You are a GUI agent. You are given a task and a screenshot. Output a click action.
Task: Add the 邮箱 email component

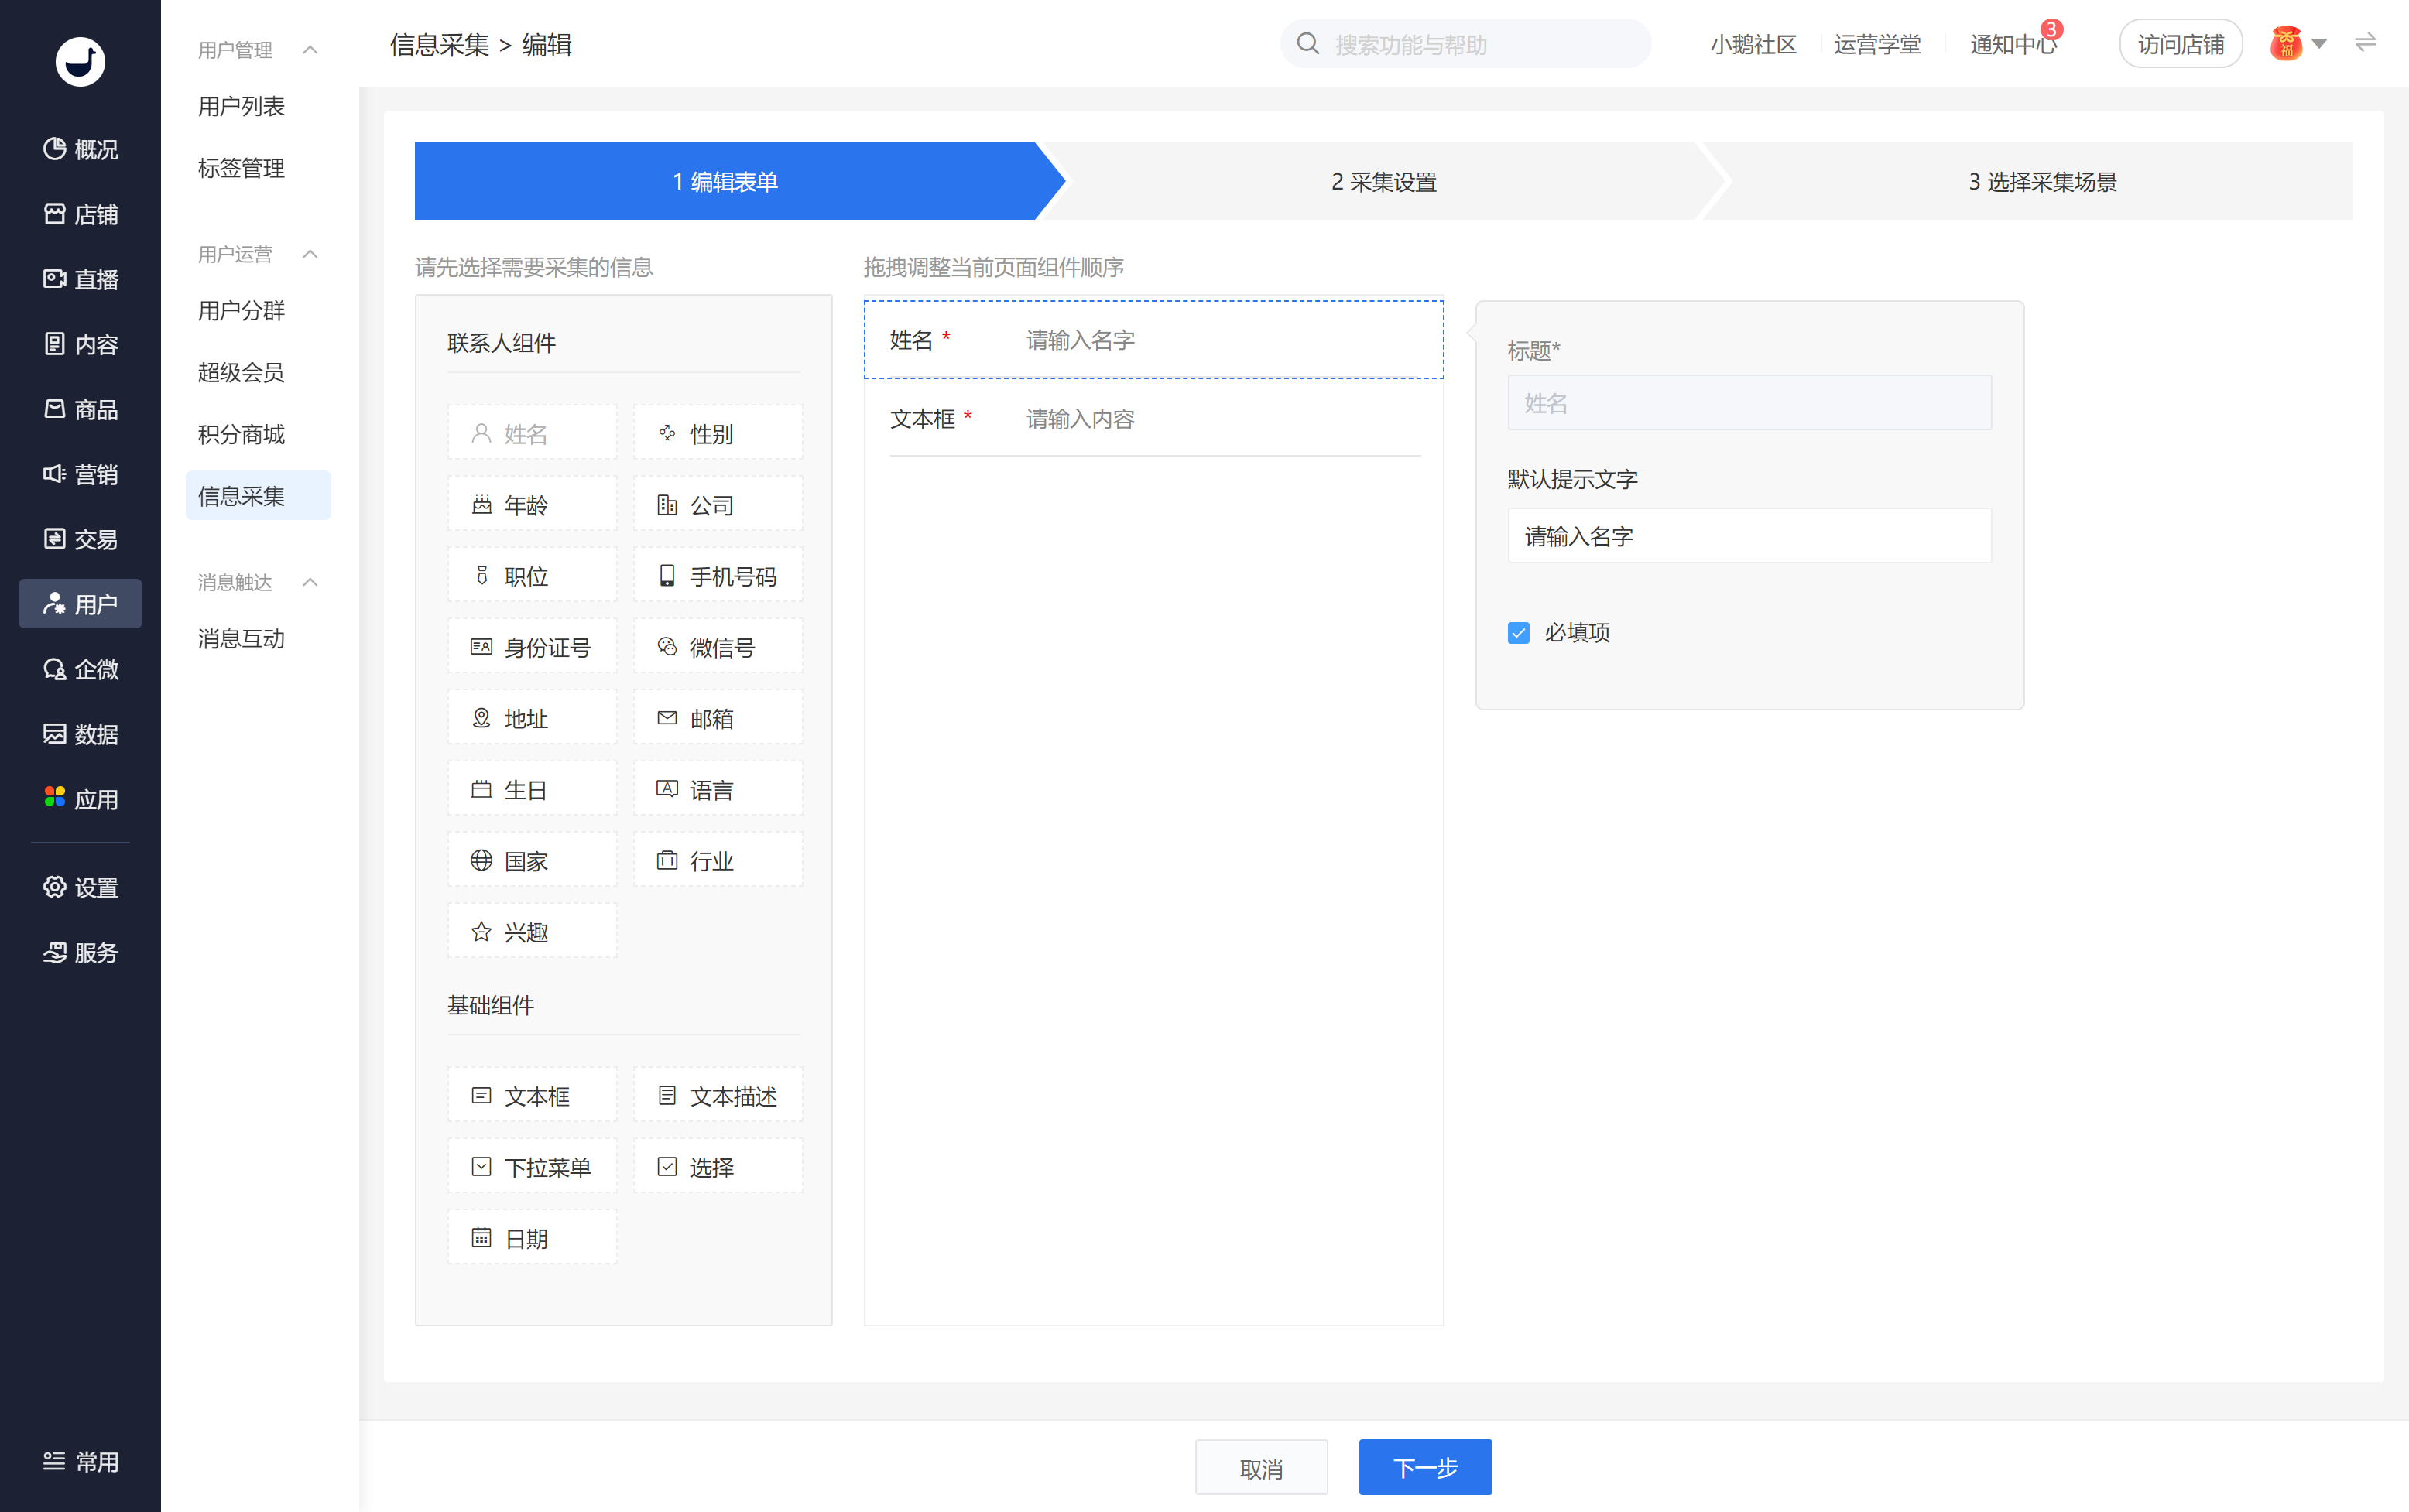pyautogui.click(x=718, y=718)
